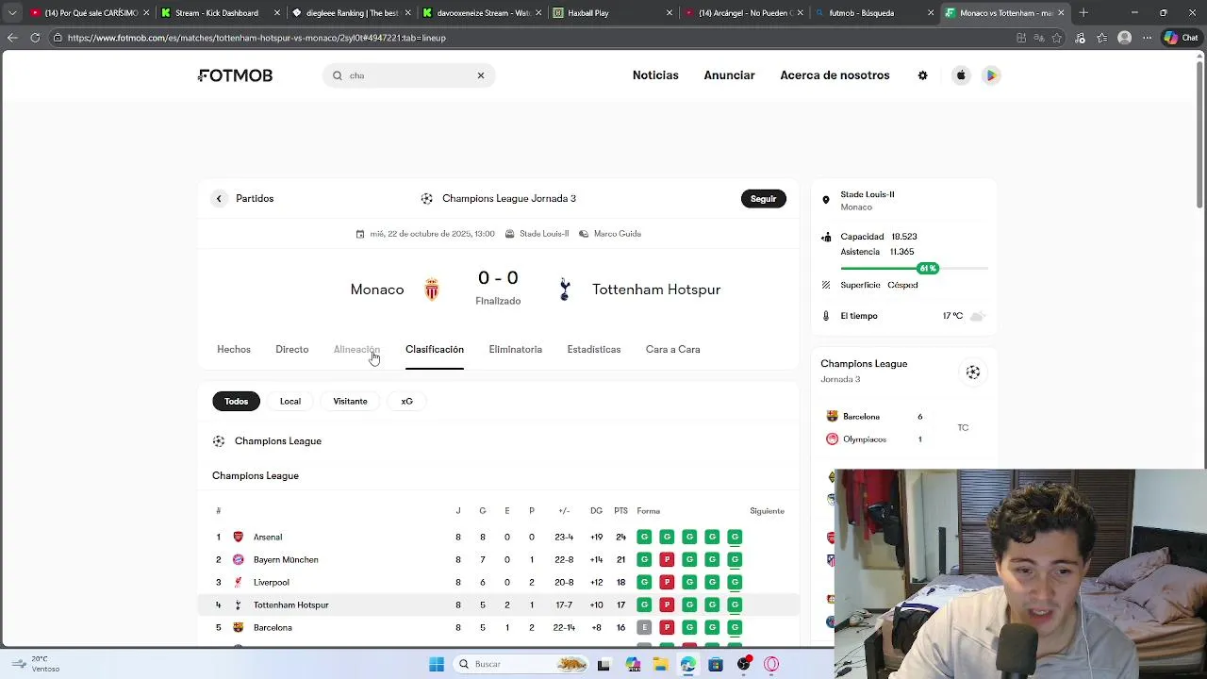Image resolution: width=1207 pixels, height=679 pixels.
Task: Open Champions League Jornada 3 link
Action: coord(498,198)
